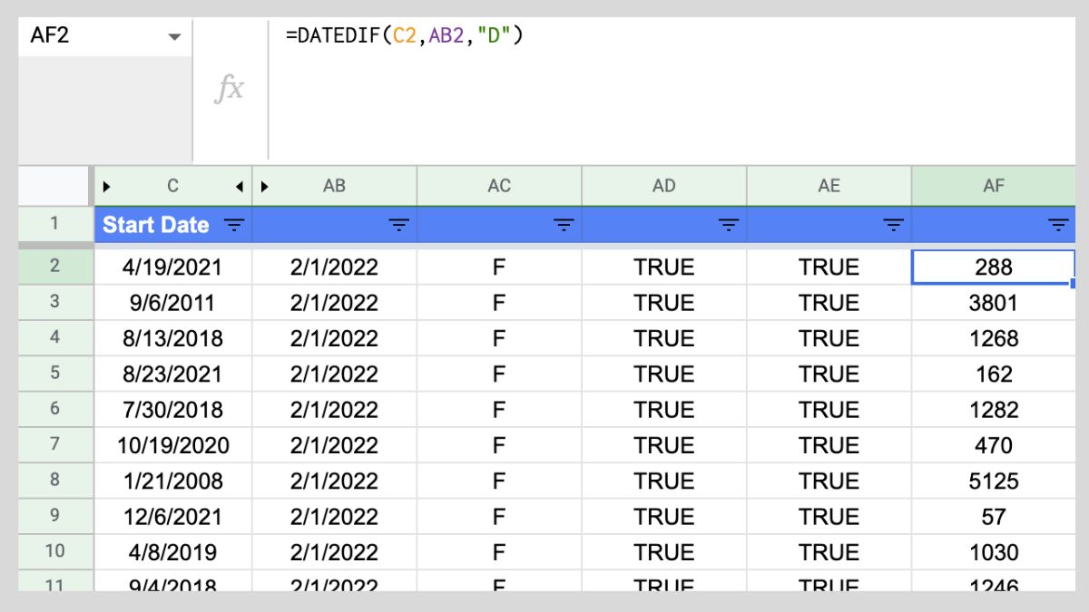This screenshot has width=1089, height=612.
Task: Click the filter icon in column AB header
Action: tap(397, 225)
